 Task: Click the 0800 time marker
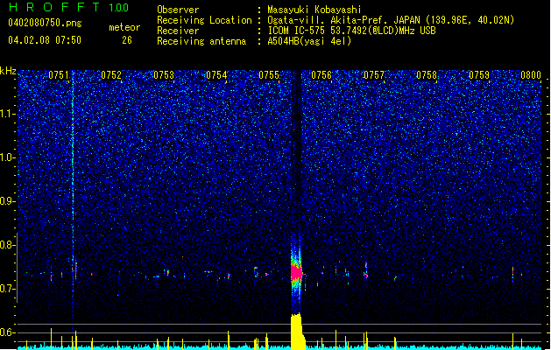point(531,75)
